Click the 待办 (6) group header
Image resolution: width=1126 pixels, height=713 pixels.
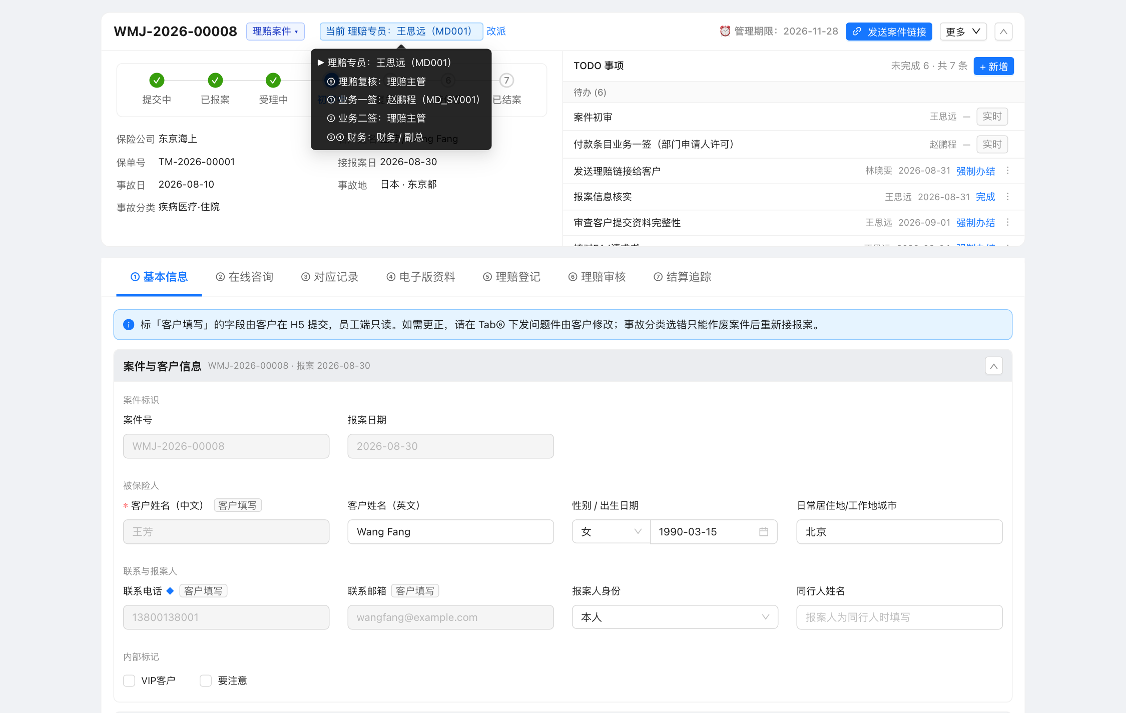(793, 93)
